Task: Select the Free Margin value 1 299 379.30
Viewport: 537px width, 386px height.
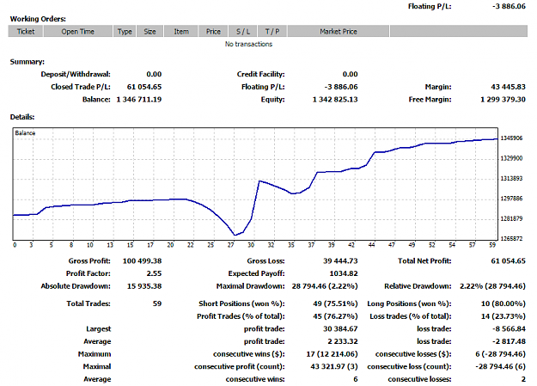Action: (x=503, y=100)
